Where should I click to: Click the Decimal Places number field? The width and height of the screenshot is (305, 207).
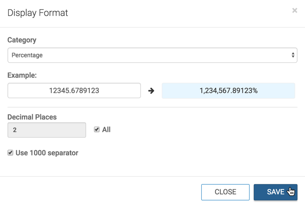pyautogui.click(x=46, y=130)
